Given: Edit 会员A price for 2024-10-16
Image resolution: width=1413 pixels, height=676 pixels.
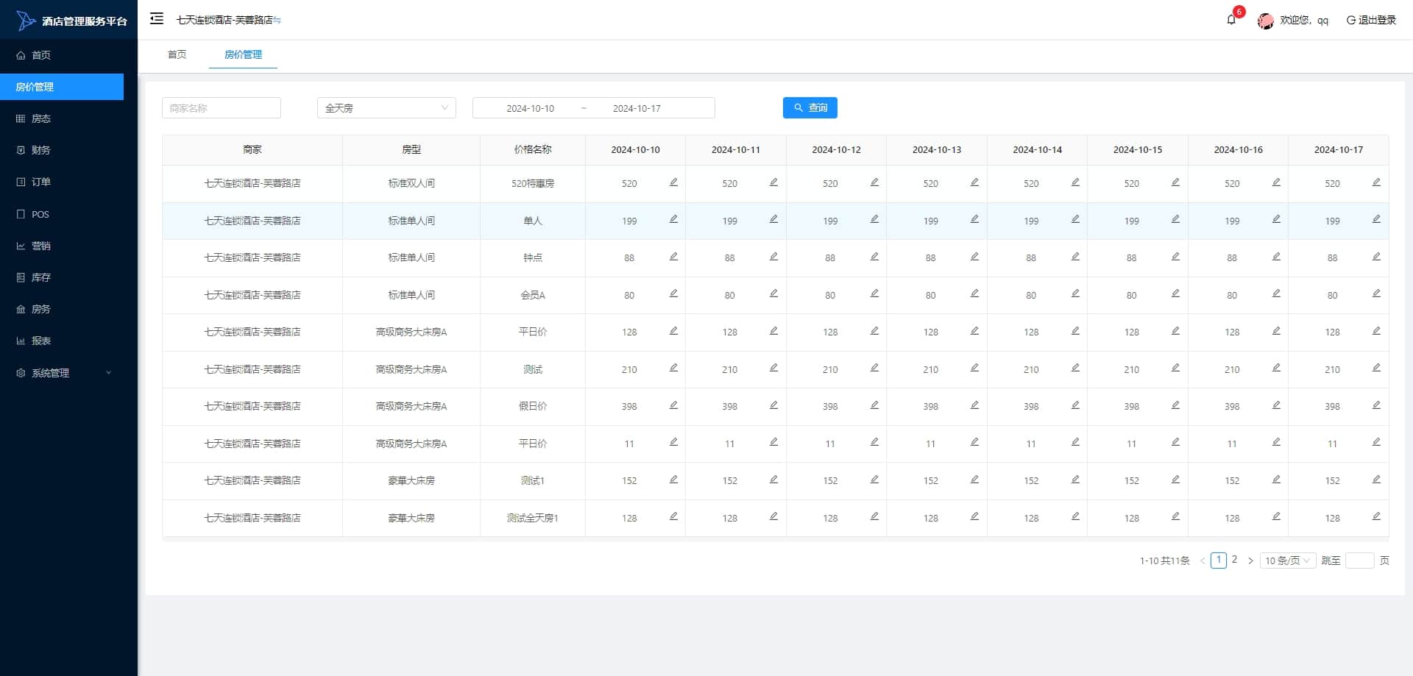Looking at the screenshot, I should pyautogui.click(x=1276, y=293).
